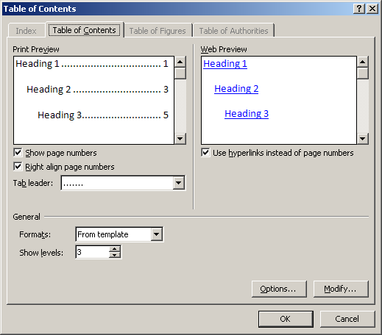The width and height of the screenshot is (382, 335).
Task: Click the Print Preview scrollbar thumb
Action: pyautogui.click(x=180, y=73)
